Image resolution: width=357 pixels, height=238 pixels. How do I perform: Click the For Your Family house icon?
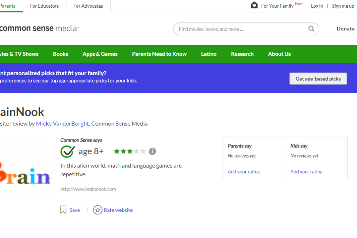[254, 5]
